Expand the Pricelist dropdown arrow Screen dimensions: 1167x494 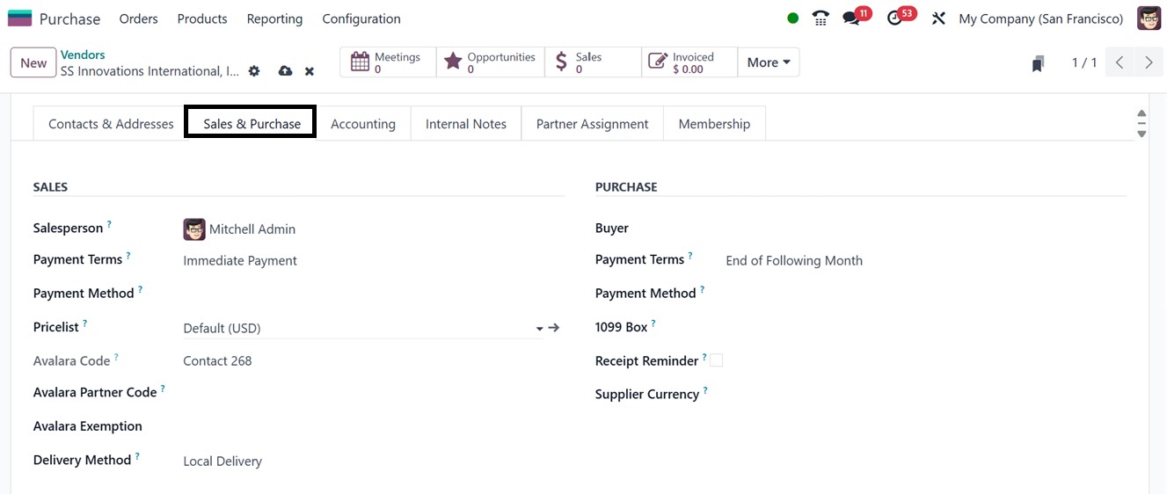[539, 329]
